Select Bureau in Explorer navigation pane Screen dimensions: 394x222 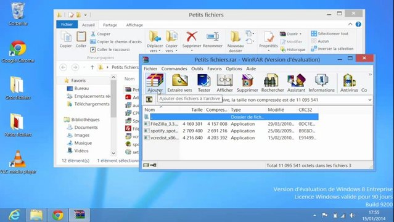78,89
